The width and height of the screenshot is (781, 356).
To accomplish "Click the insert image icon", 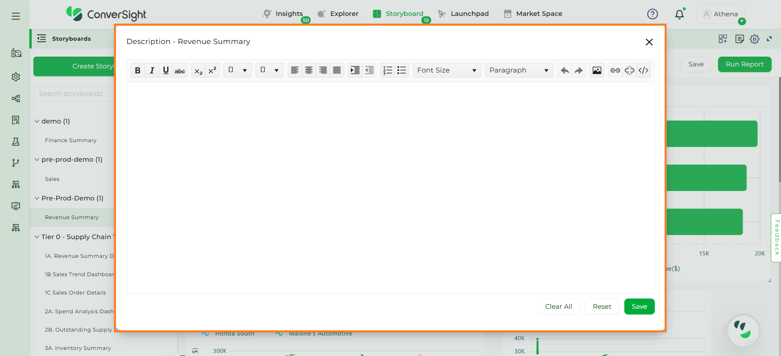I will 597,70.
